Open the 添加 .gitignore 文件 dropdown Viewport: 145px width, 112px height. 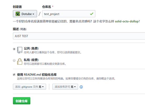click(x=29, y=87)
